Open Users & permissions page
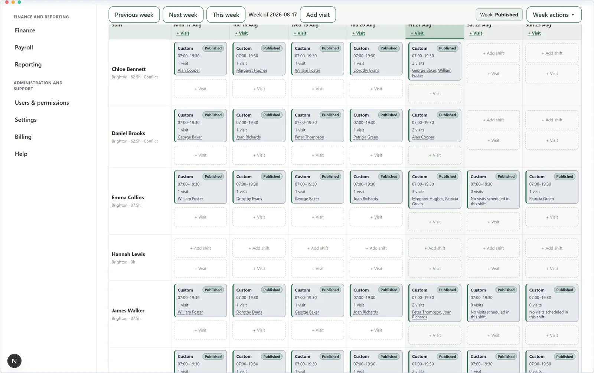 click(42, 103)
